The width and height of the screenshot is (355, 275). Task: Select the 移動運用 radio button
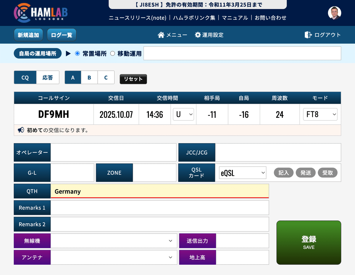tap(112, 53)
